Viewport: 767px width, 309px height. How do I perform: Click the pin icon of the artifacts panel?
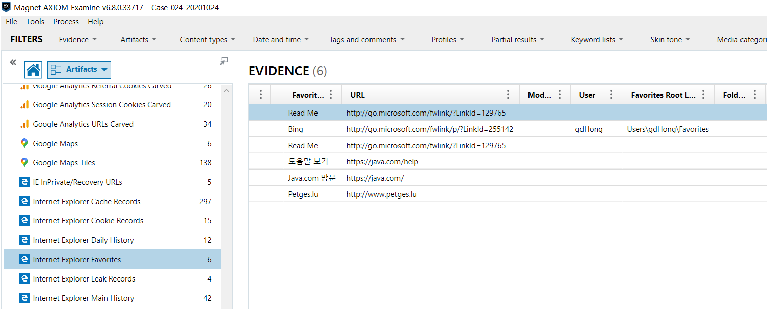tap(224, 61)
